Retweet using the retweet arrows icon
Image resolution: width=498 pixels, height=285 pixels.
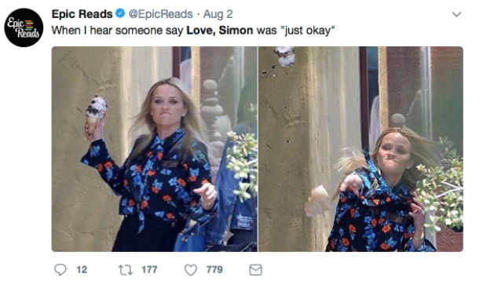[x=126, y=270]
